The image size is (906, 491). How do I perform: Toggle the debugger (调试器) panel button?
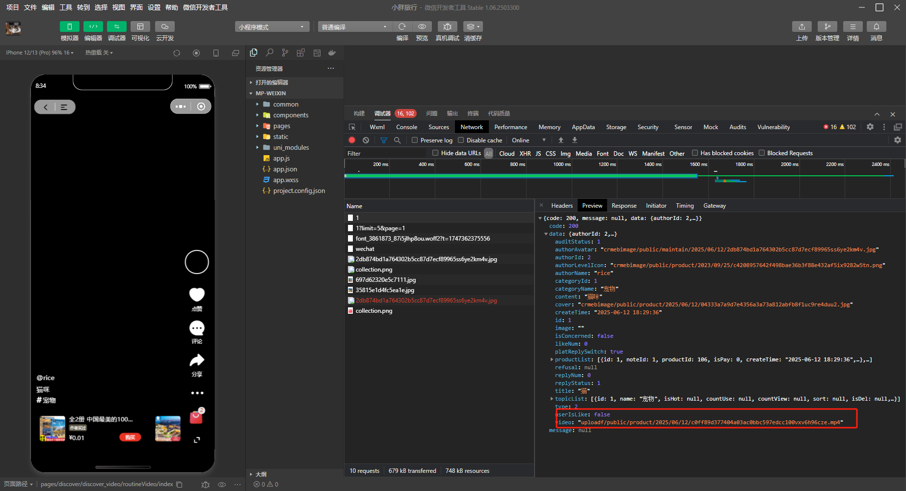(x=116, y=27)
